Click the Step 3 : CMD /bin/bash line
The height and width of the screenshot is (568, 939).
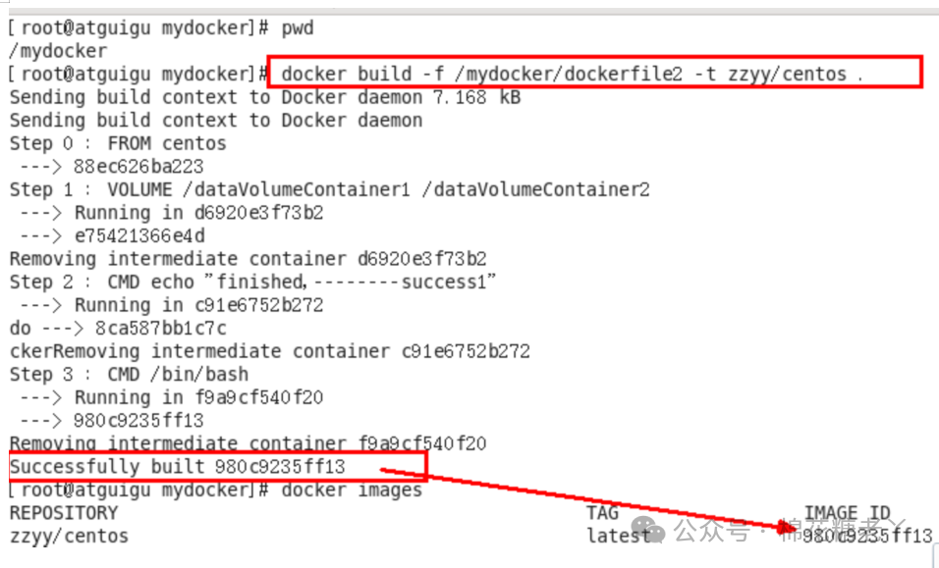click(129, 375)
